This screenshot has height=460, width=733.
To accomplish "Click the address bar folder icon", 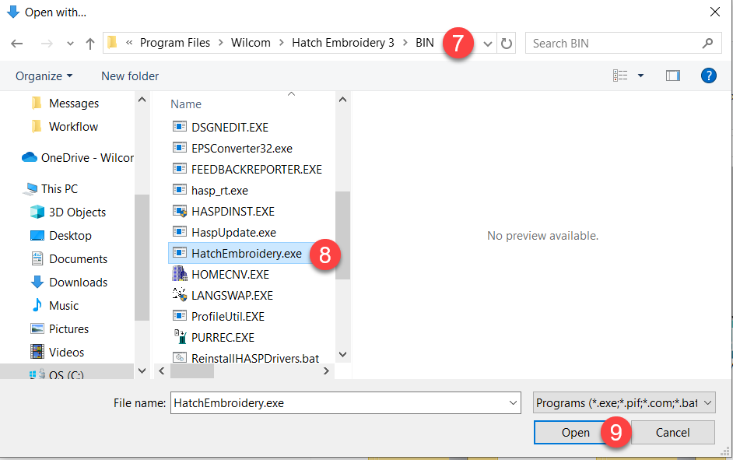I will 112,43.
